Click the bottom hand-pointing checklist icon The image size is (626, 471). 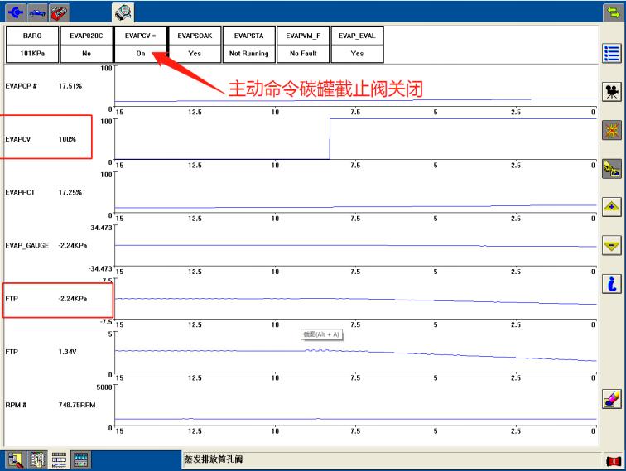click(x=37, y=459)
